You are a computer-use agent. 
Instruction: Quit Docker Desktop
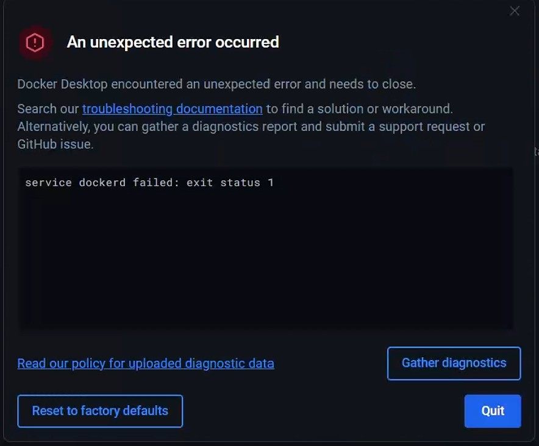(493, 411)
